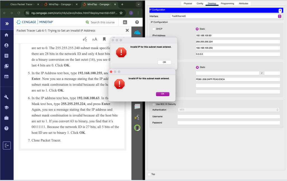This screenshot has width=287, height=181.
Task: Open the card layout icon in MindTap sidebar
Action: point(6,76)
